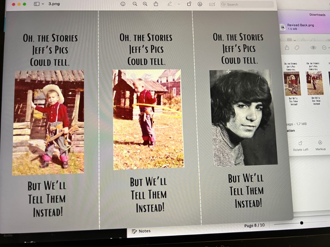Share 3.png from Preview toolbar

point(156,4)
